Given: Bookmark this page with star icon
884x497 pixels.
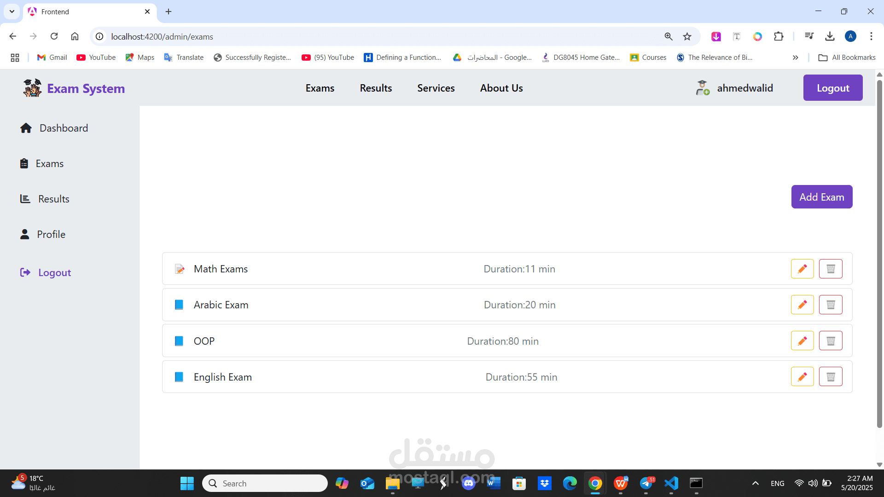Looking at the screenshot, I should tap(687, 36).
